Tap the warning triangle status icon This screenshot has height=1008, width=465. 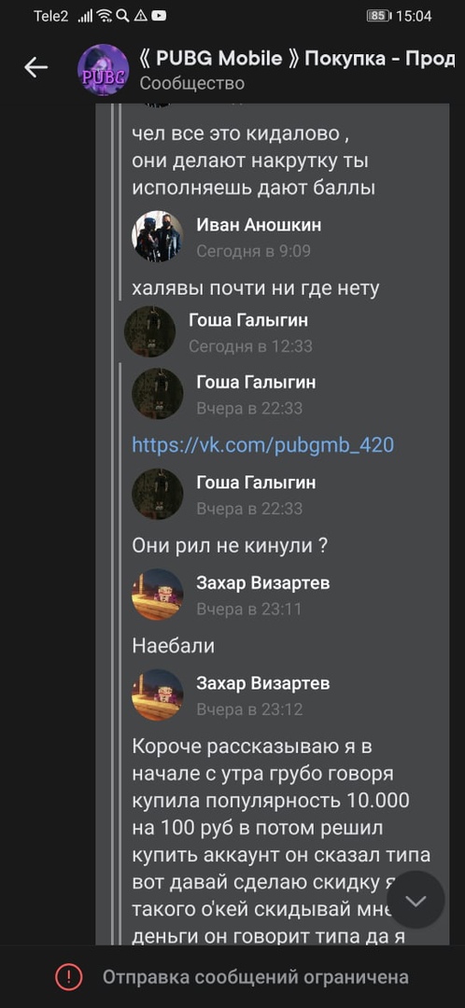coord(140,16)
